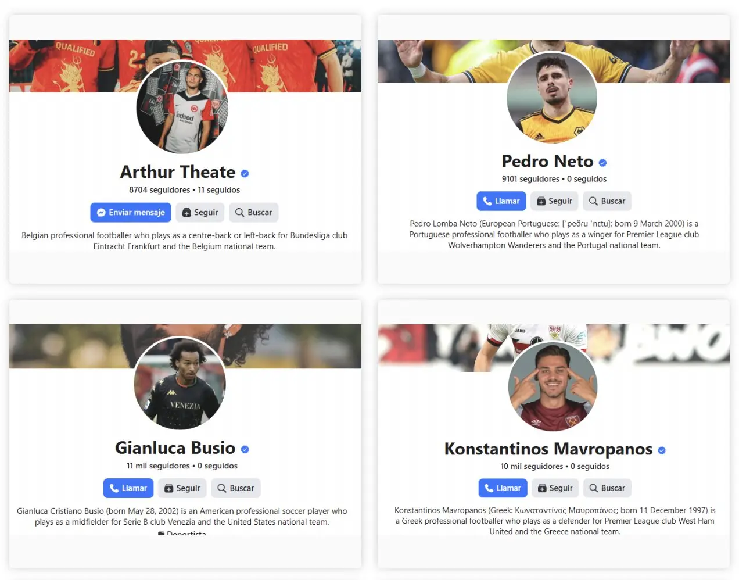Click Buscar on Gianluca Busio's card

236,488
